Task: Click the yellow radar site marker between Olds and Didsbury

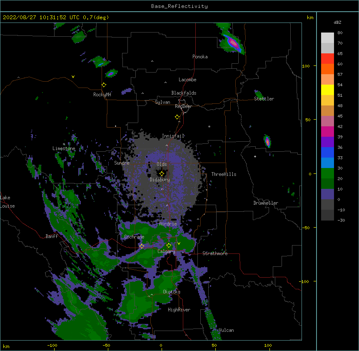Action: (162, 174)
